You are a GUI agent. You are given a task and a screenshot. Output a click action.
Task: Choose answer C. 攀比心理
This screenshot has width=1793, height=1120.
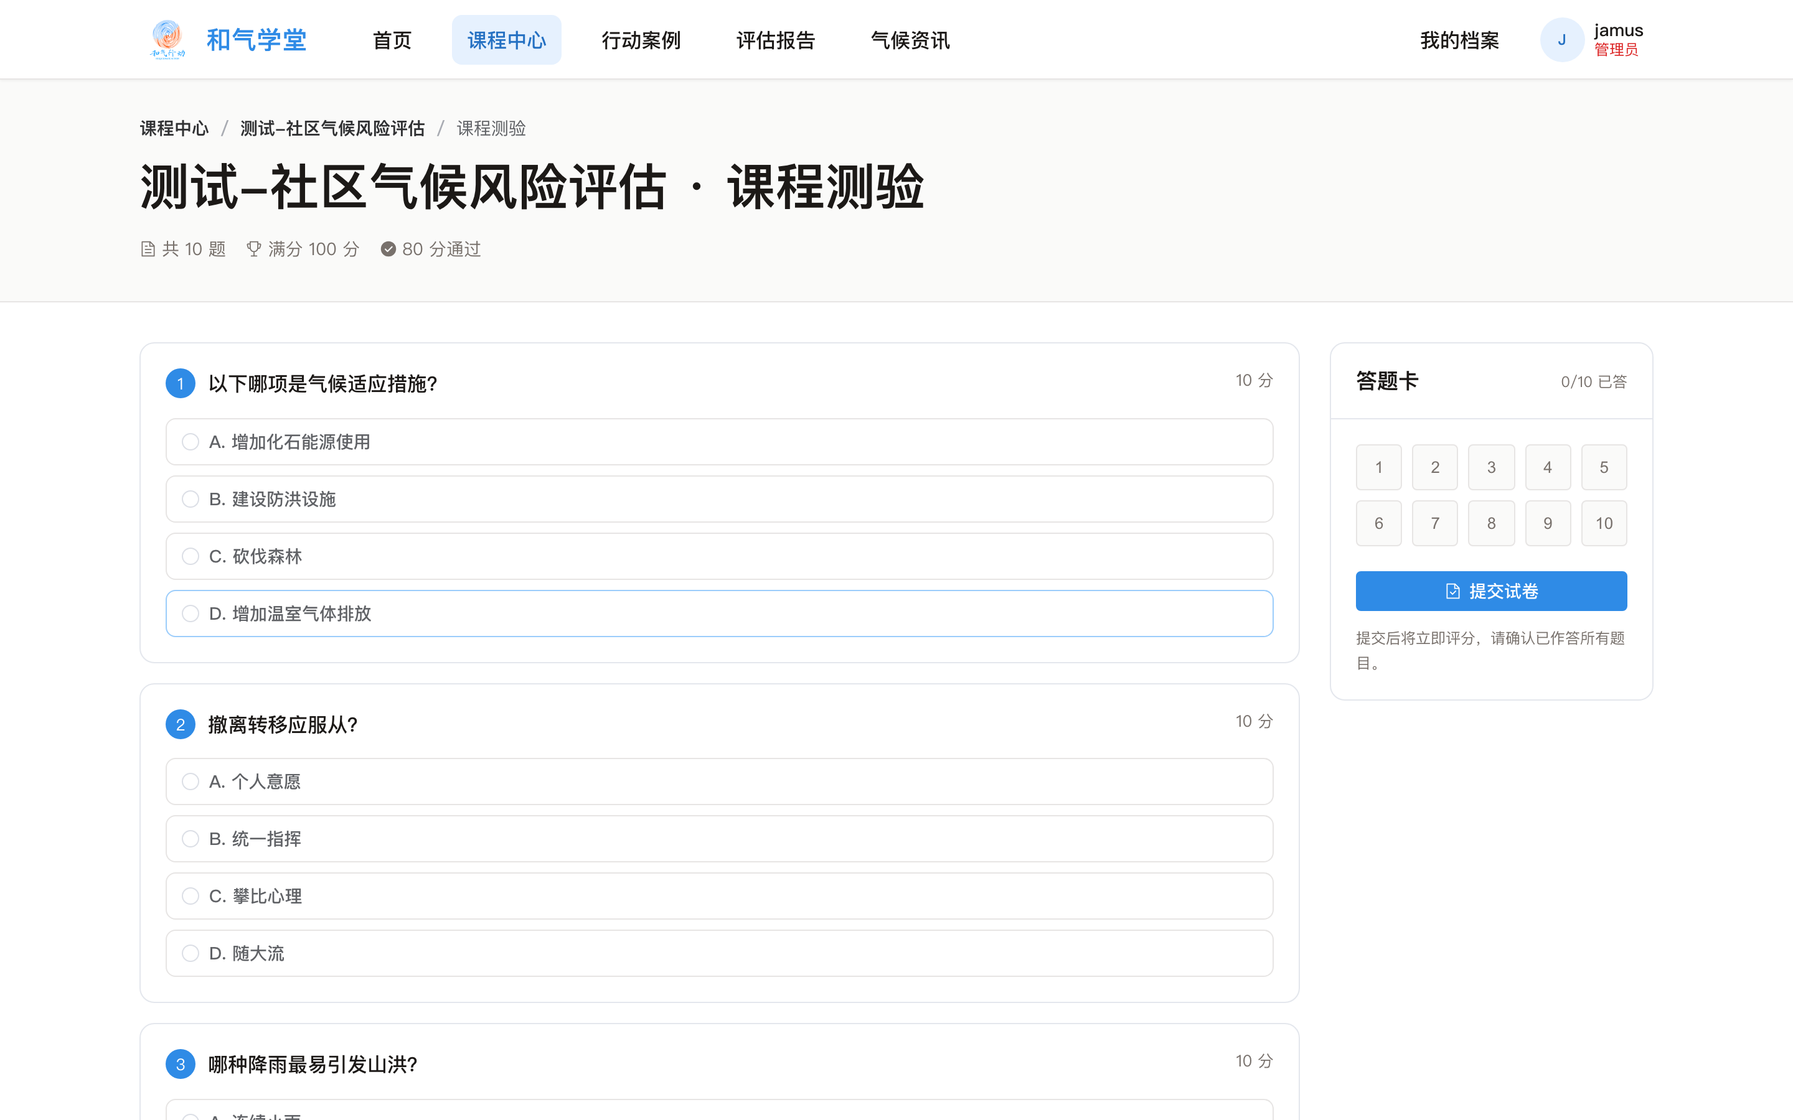pos(718,895)
